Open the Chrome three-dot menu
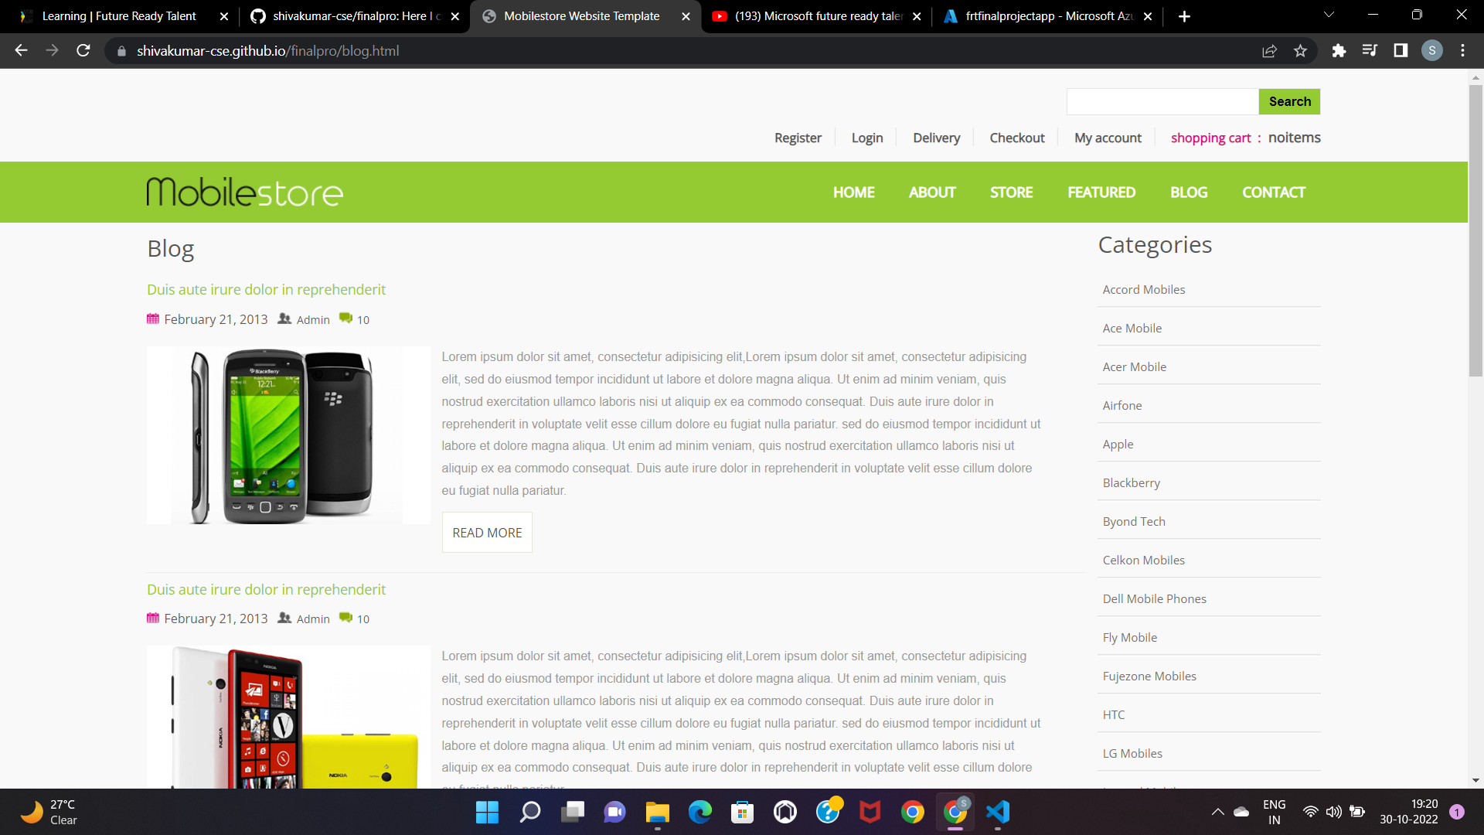 (1462, 50)
